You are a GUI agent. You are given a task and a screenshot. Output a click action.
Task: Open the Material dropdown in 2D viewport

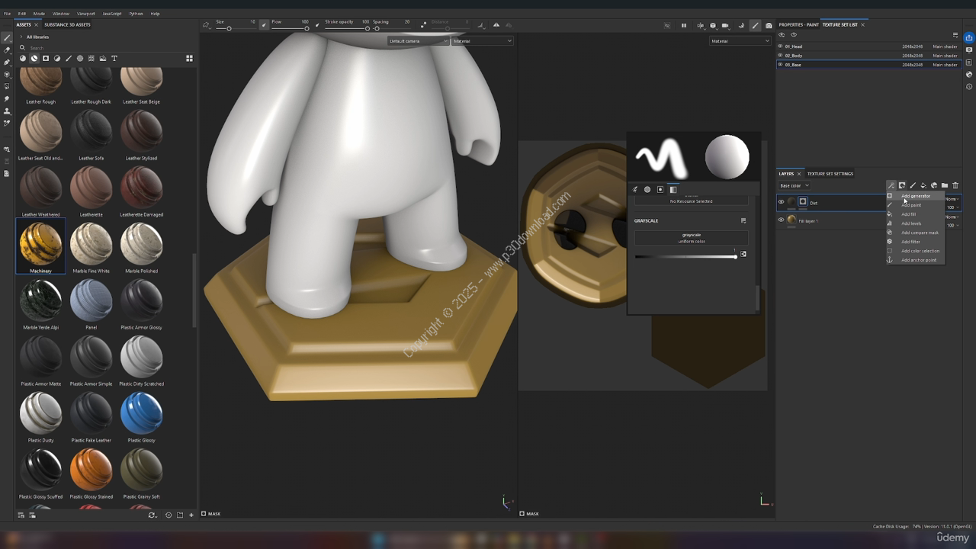click(740, 41)
